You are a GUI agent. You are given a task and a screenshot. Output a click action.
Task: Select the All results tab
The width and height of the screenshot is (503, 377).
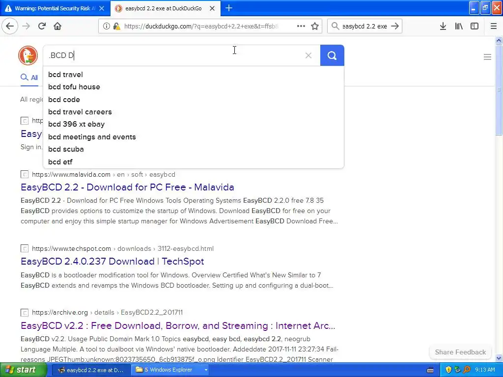point(29,78)
